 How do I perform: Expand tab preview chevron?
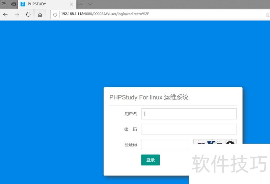tap(90, 4)
